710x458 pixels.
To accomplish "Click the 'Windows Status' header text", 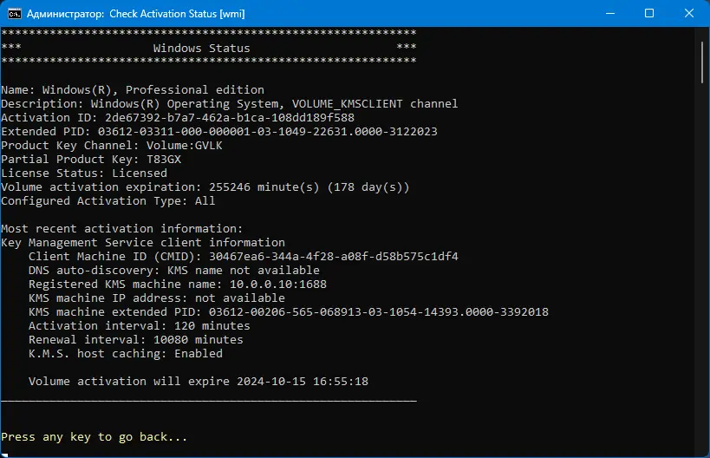I will coord(201,48).
